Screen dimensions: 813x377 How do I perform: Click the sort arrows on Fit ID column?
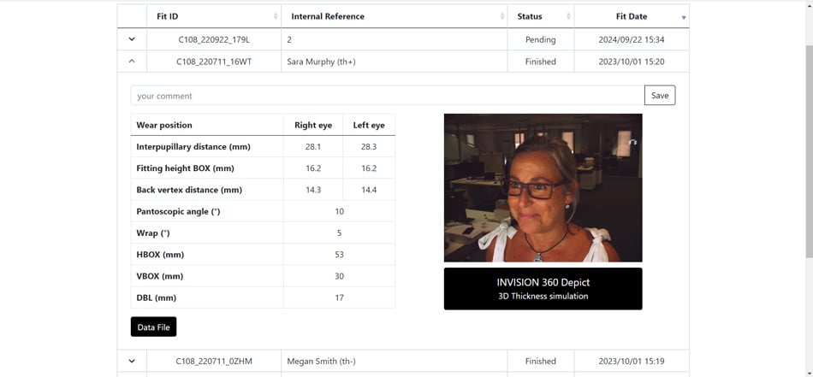click(x=276, y=16)
